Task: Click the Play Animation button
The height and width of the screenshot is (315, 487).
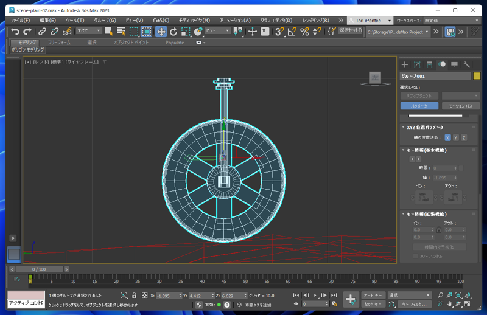Action: coord(315,295)
